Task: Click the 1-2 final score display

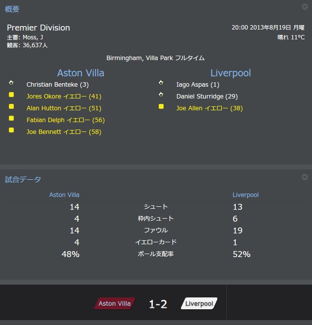Action: tap(158, 304)
